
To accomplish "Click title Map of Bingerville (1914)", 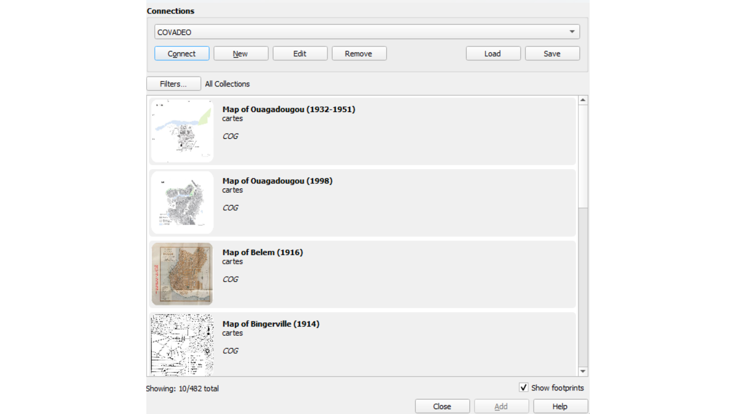I will (271, 324).
